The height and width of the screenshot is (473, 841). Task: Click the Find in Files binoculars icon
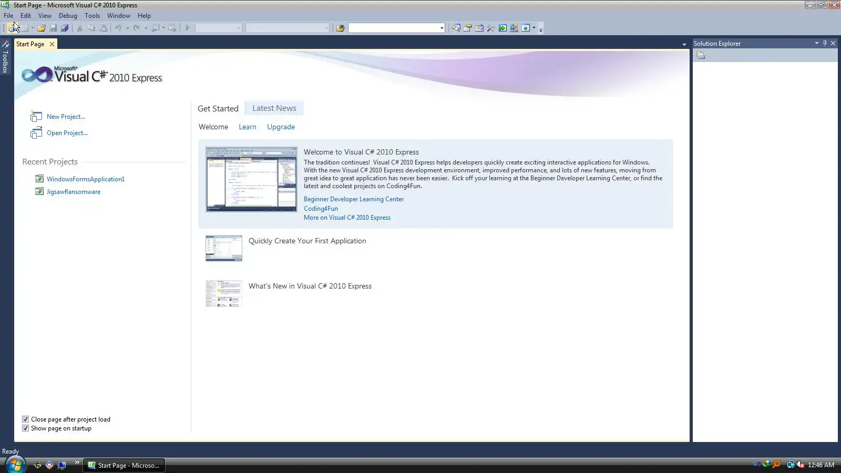pos(341,28)
